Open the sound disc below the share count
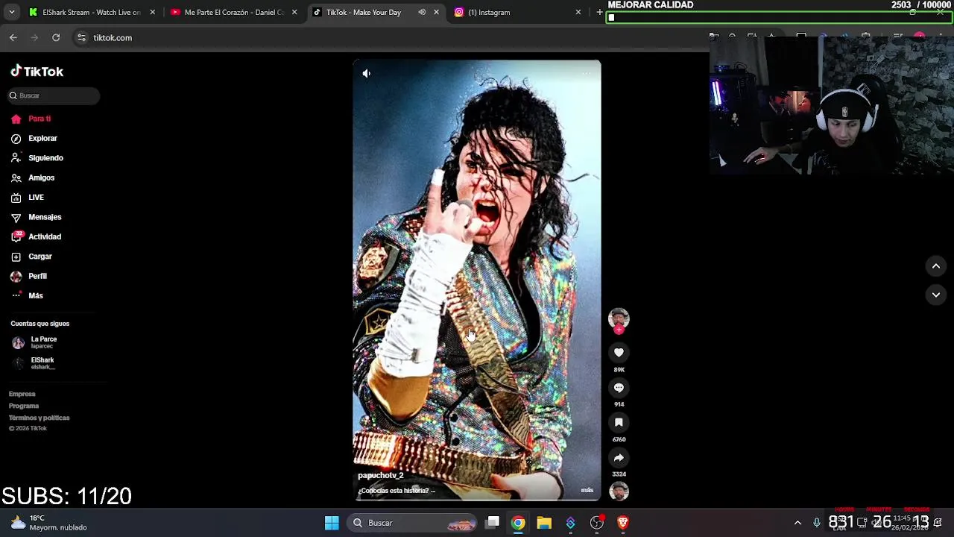 tap(619, 492)
